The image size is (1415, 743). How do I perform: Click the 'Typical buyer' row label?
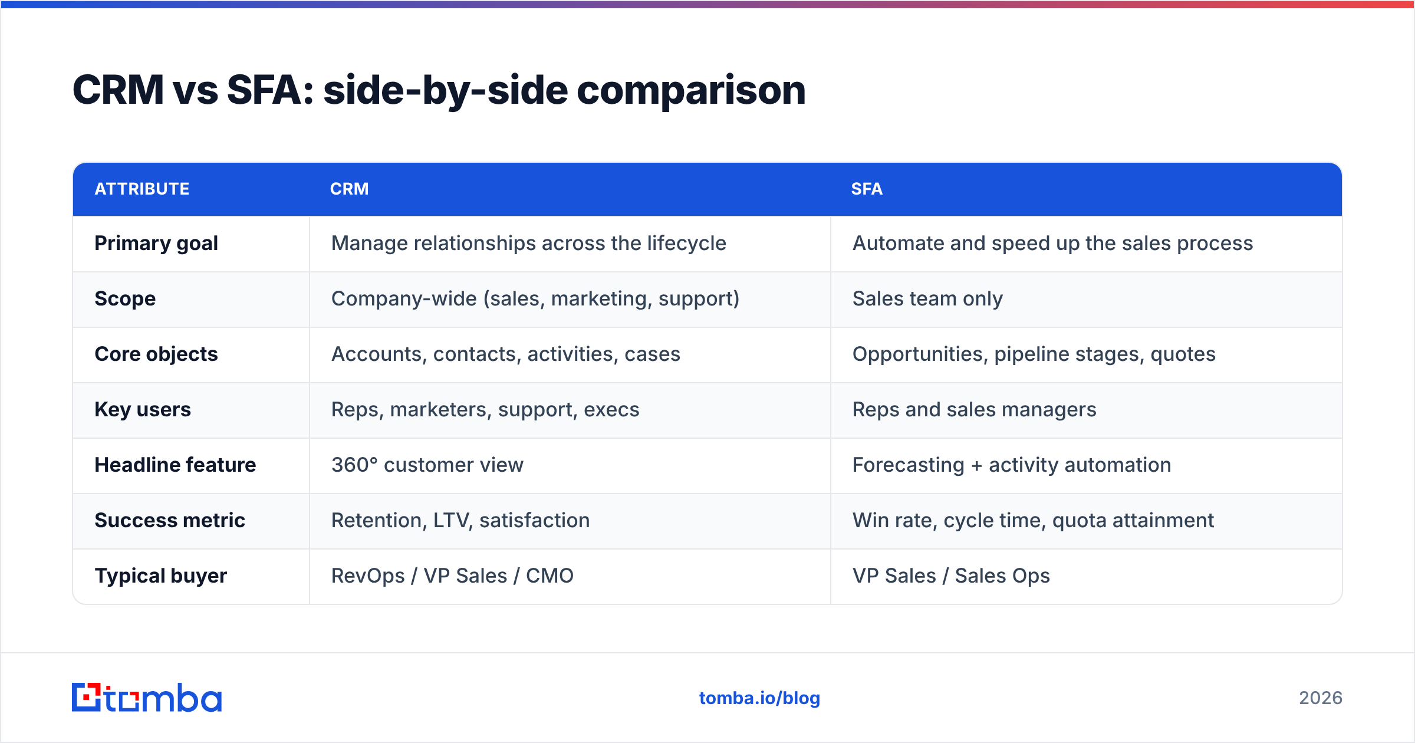click(x=161, y=576)
